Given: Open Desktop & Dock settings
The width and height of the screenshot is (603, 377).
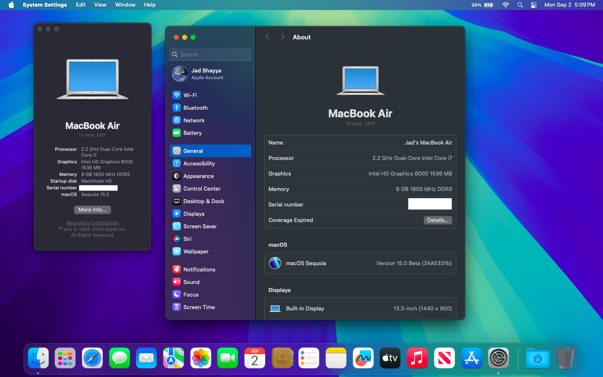Looking at the screenshot, I should pyautogui.click(x=210, y=201).
